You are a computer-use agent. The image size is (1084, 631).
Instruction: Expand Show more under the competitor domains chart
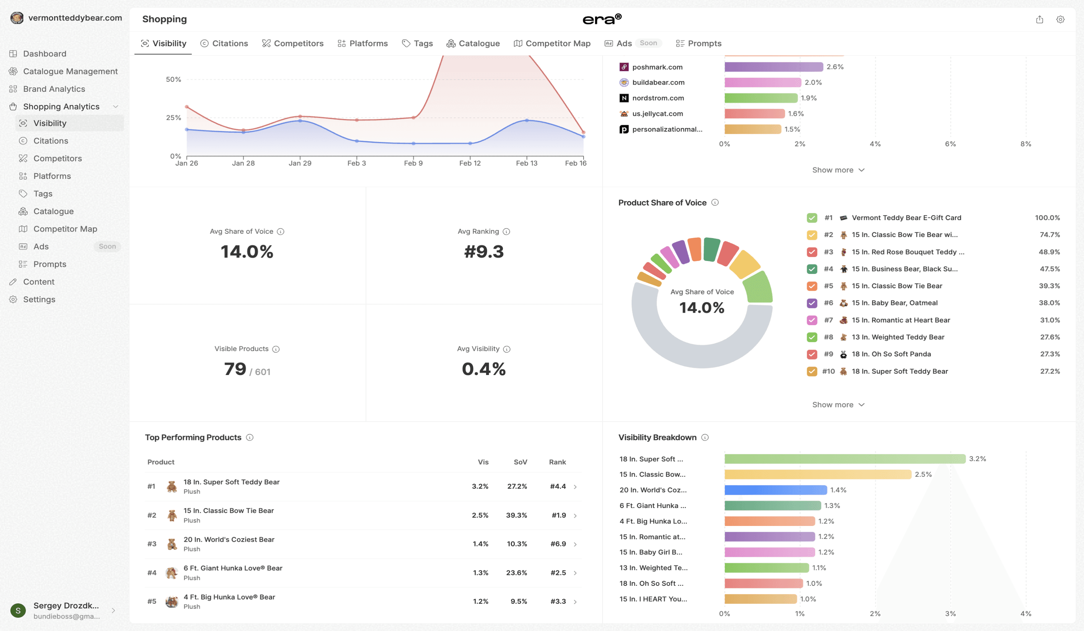[838, 170]
